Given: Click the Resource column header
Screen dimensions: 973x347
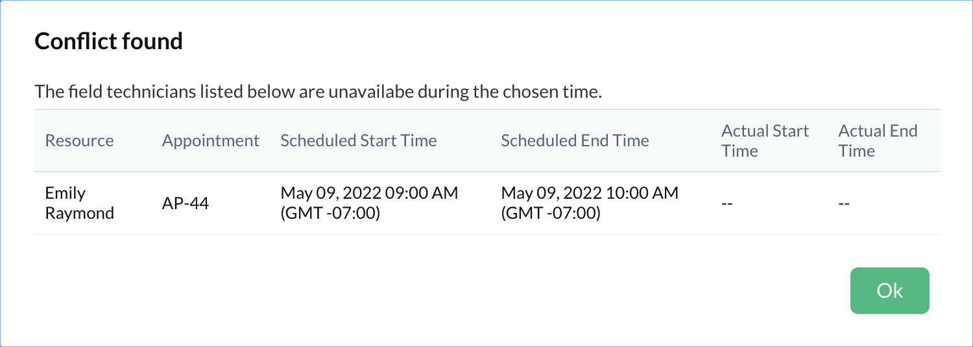Looking at the screenshot, I should coord(79,140).
